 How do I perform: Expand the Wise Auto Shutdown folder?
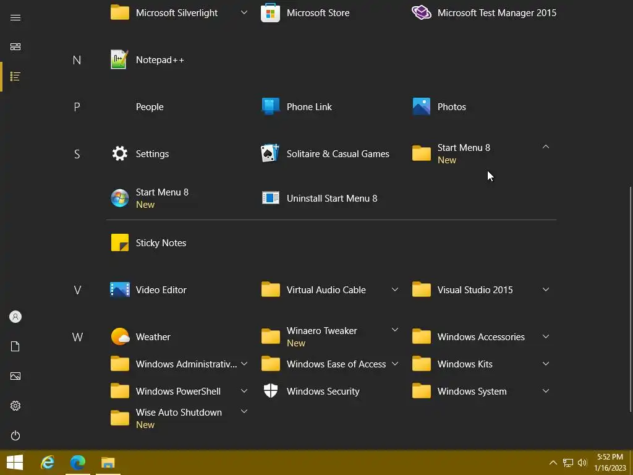click(x=244, y=411)
